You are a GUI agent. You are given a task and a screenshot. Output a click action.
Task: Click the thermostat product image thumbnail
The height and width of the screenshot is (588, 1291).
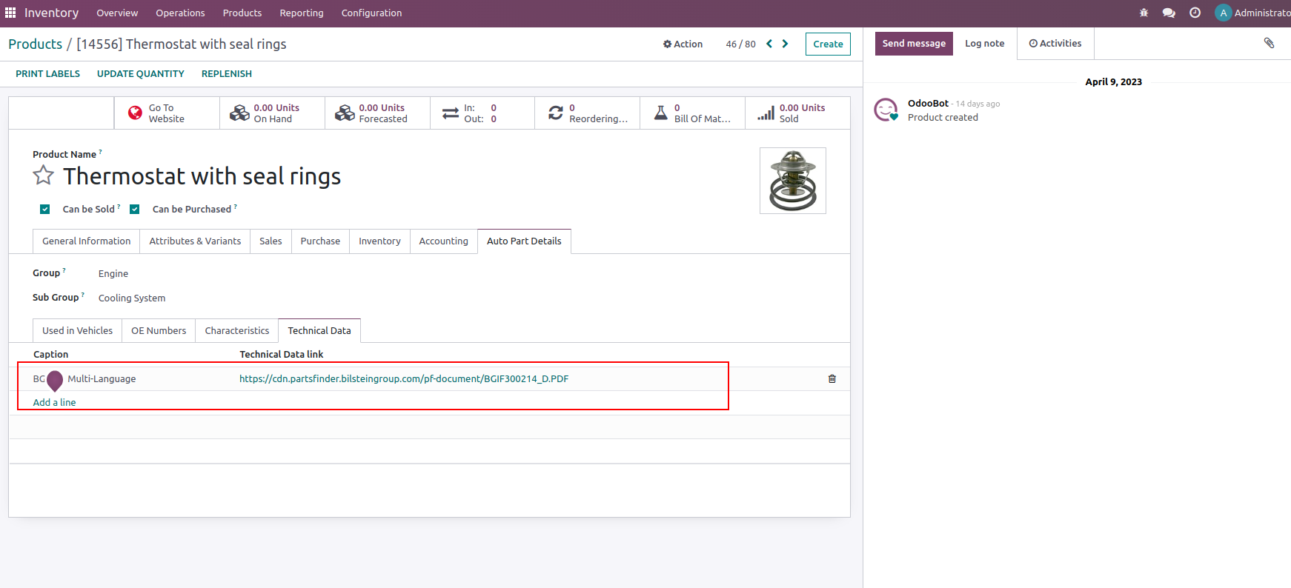pyautogui.click(x=792, y=181)
